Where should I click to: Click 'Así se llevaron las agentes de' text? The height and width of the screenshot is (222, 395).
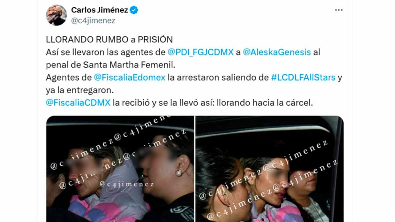pyautogui.click(x=106, y=52)
